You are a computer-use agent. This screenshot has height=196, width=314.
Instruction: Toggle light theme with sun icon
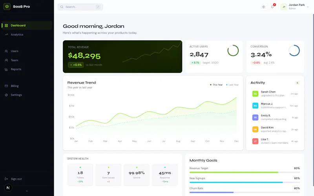click(x=263, y=7)
